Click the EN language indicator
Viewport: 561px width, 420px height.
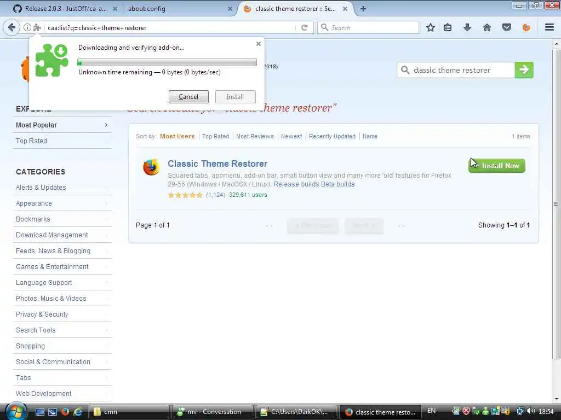(x=432, y=411)
